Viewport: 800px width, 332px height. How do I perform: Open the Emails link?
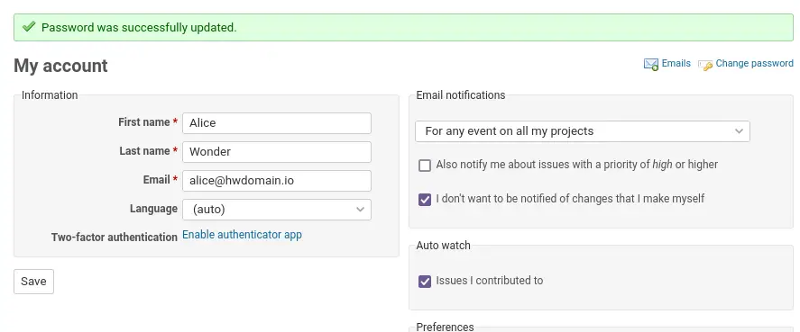(676, 64)
